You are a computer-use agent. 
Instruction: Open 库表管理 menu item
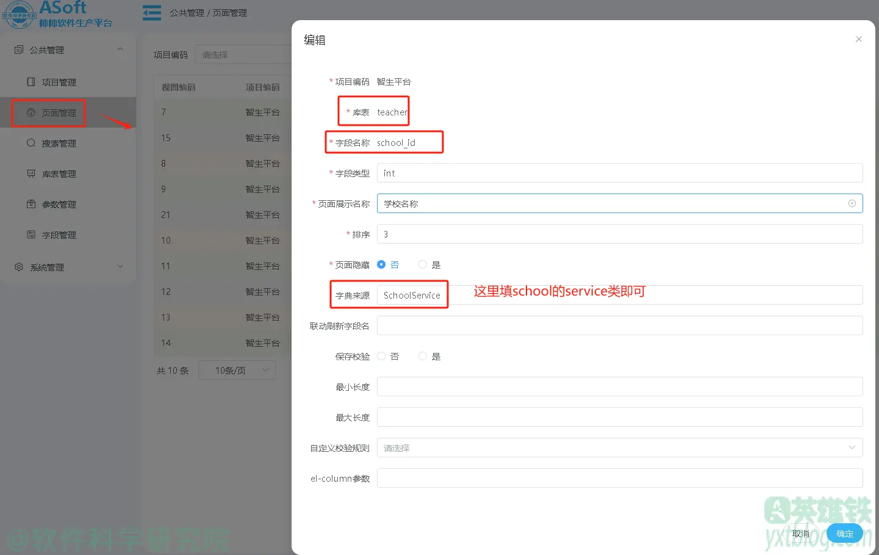click(68, 173)
